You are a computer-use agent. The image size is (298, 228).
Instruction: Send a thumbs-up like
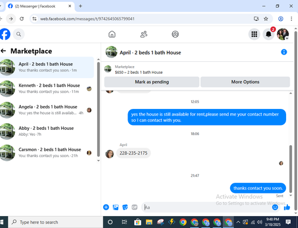(x=287, y=207)
